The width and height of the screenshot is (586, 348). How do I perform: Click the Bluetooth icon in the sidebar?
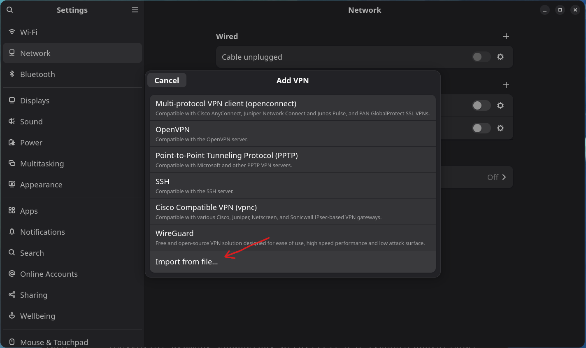tap(12, 74)
